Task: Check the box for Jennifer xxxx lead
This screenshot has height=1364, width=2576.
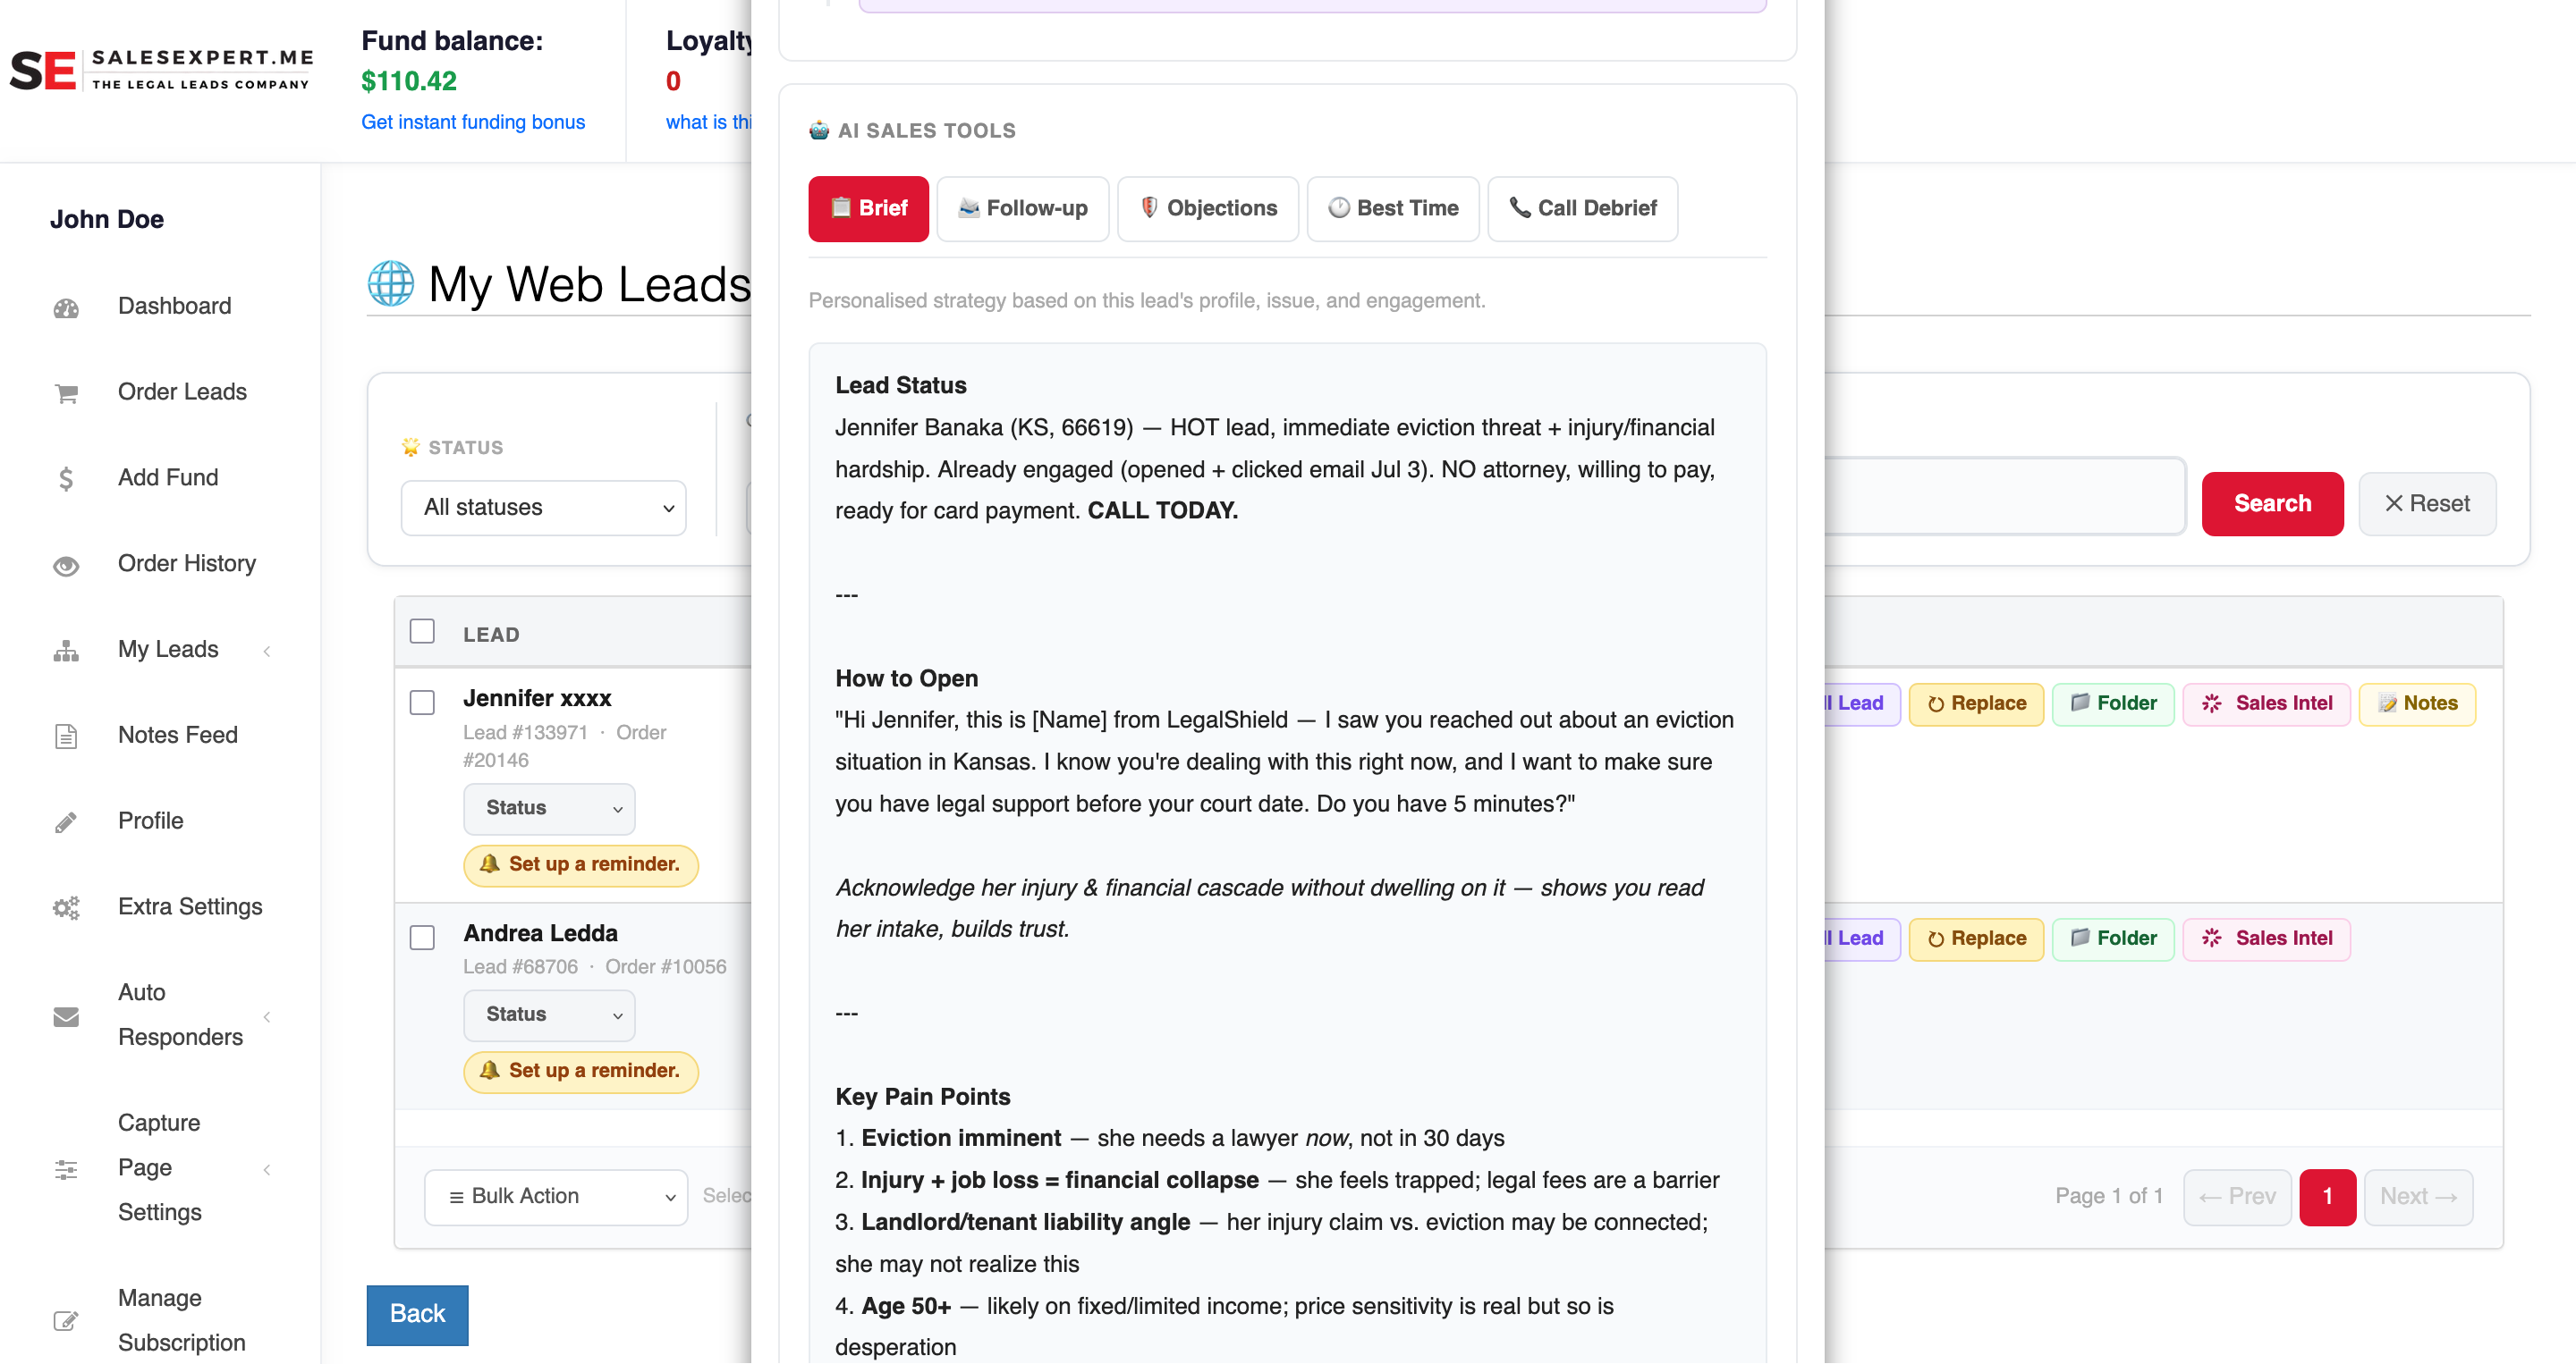Action: [422, 703]
